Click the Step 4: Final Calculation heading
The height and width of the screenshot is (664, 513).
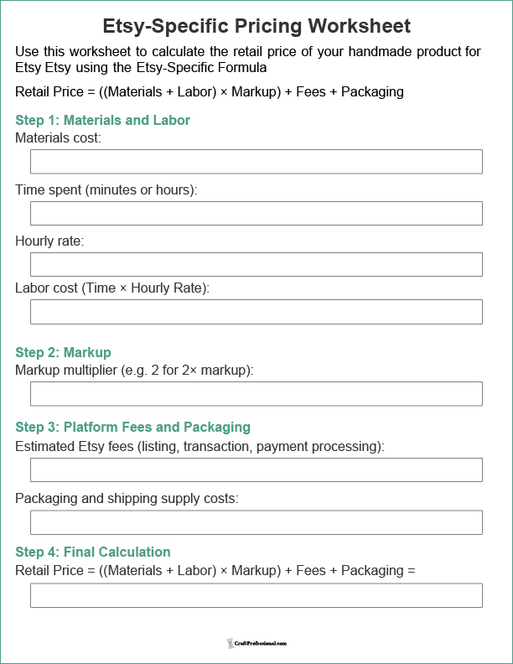coord(93,552)
